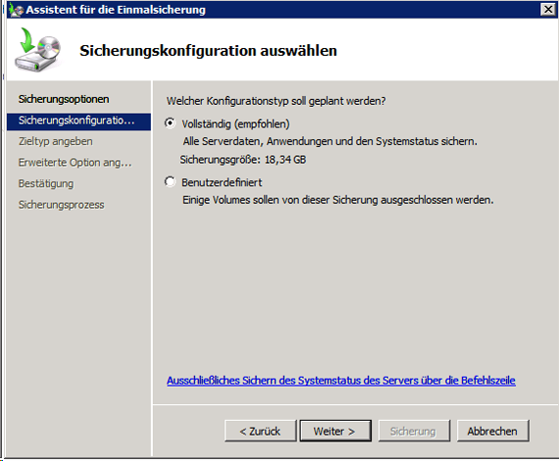The width and height of the screenshot is (559, 461).
Task: Click the Sicherungsgröße: 18,34 GB text
Action: coord(243,159)
